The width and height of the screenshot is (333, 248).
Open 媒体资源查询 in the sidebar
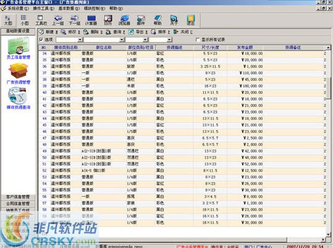click(19, 98)
